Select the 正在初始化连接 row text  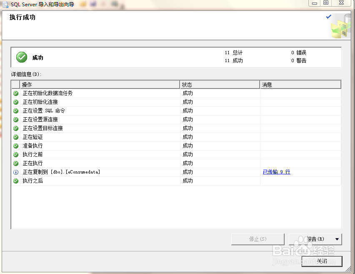tap(40, 102)
